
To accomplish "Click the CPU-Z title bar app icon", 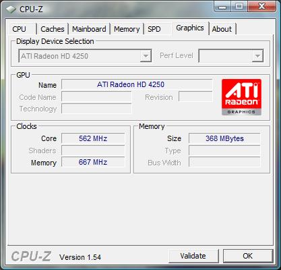I will pyautogui.click(x=11, y=9).
